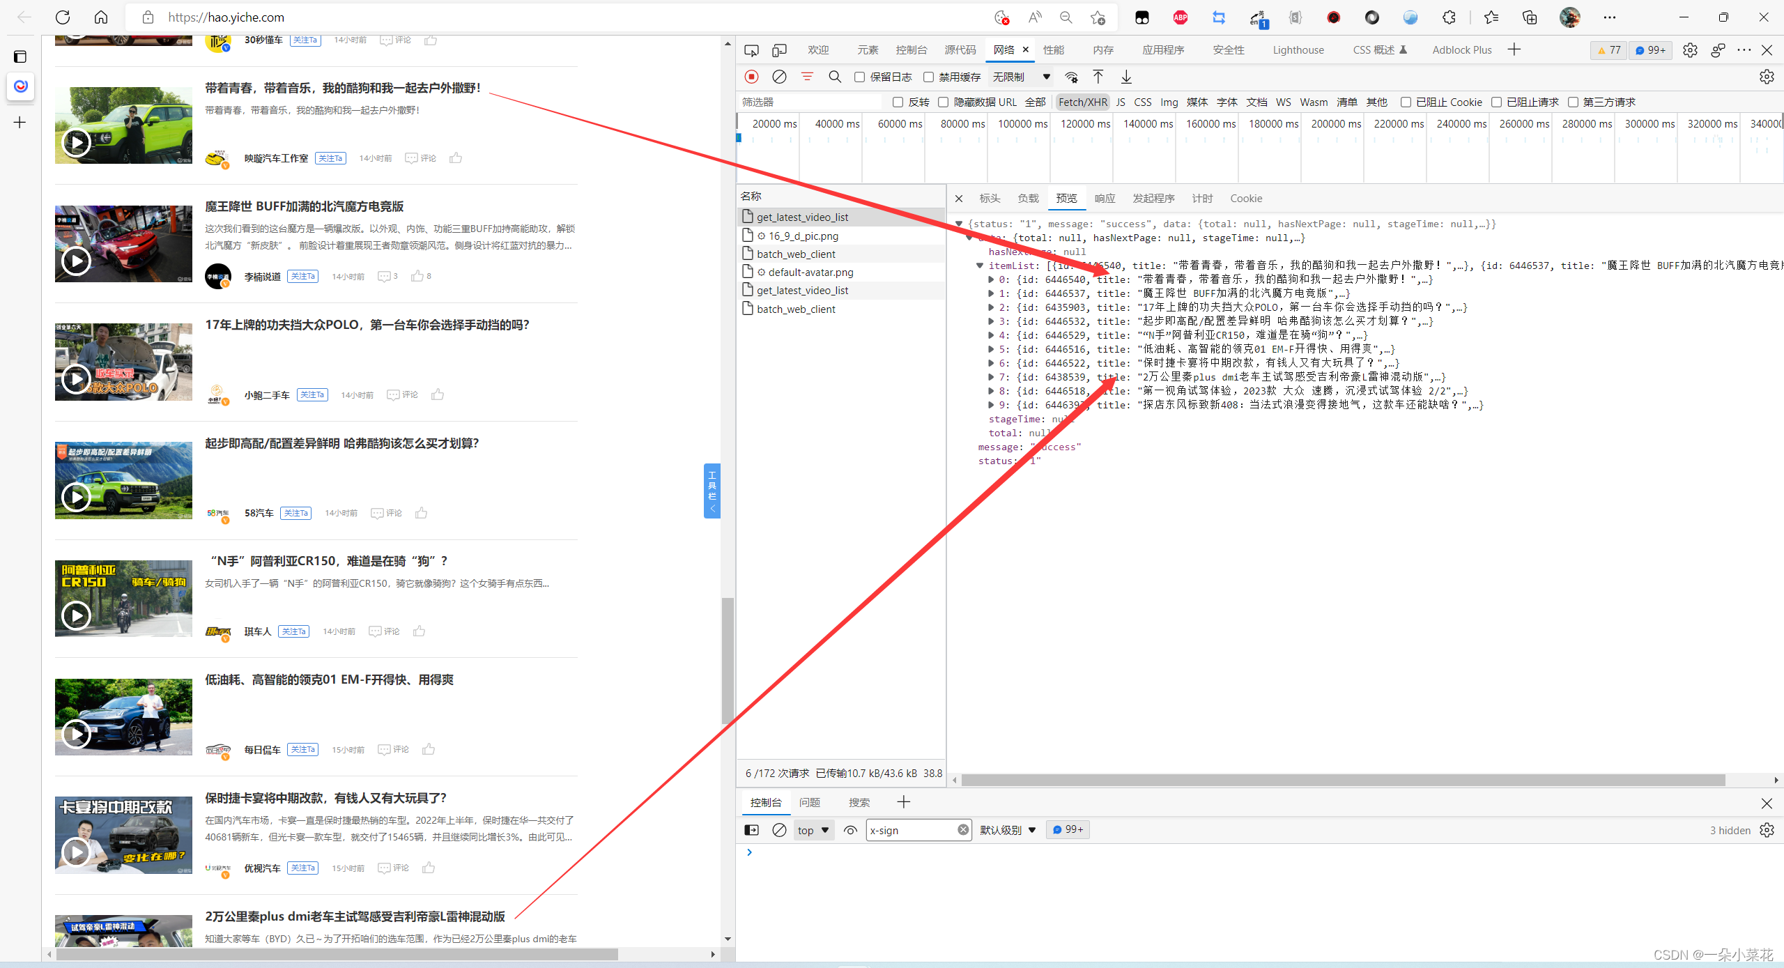Expand itemList entry 0 with id 6446540
This screenshot has width=1784, height=968.
(x=991, y=279)
